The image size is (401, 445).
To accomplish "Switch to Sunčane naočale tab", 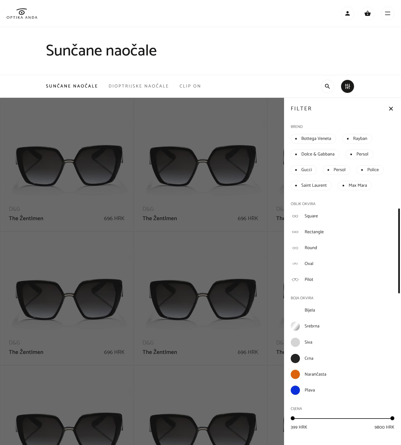I will pos(72,86).
